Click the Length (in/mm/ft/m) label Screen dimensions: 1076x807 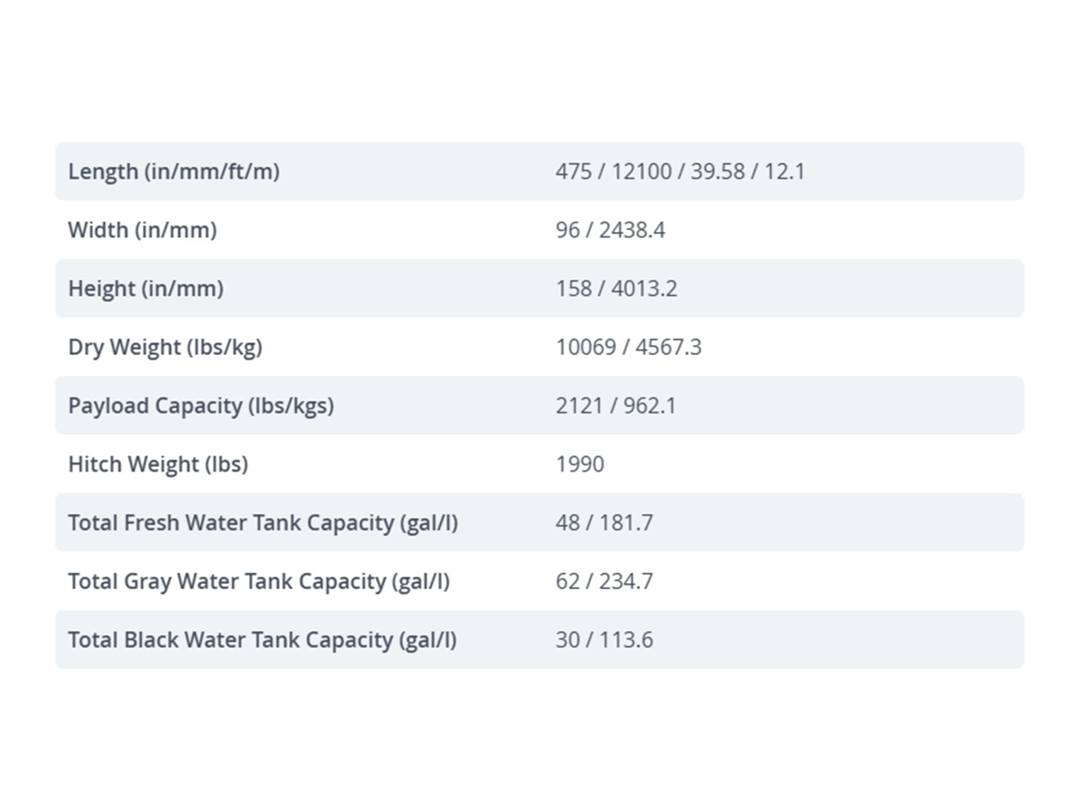coord(174,171)
